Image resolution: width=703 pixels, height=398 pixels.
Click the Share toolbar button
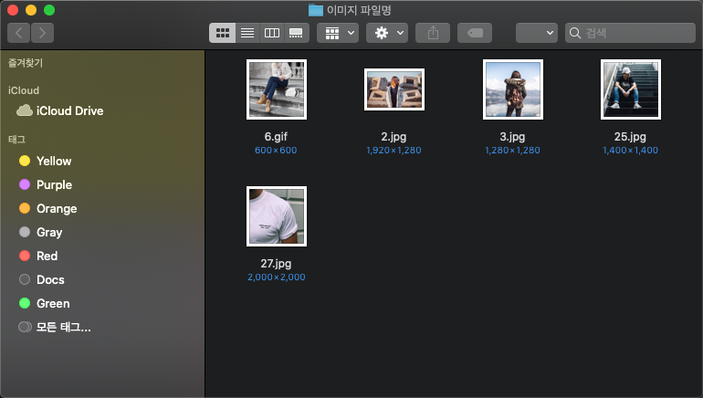pyautogui.click(x=433, y=33)
